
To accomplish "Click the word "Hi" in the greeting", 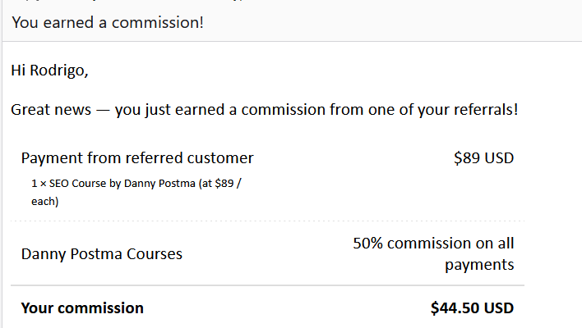I will (18, 71).
